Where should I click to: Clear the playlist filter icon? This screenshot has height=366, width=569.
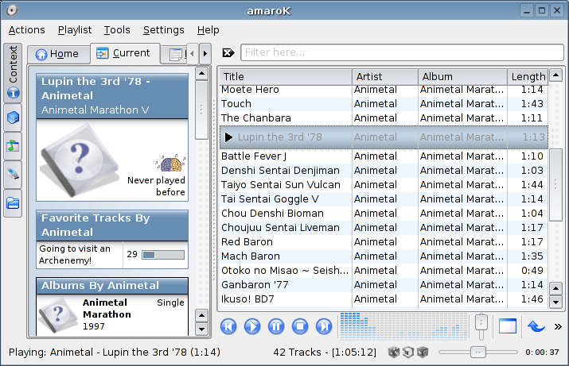(x=228, y=53)
